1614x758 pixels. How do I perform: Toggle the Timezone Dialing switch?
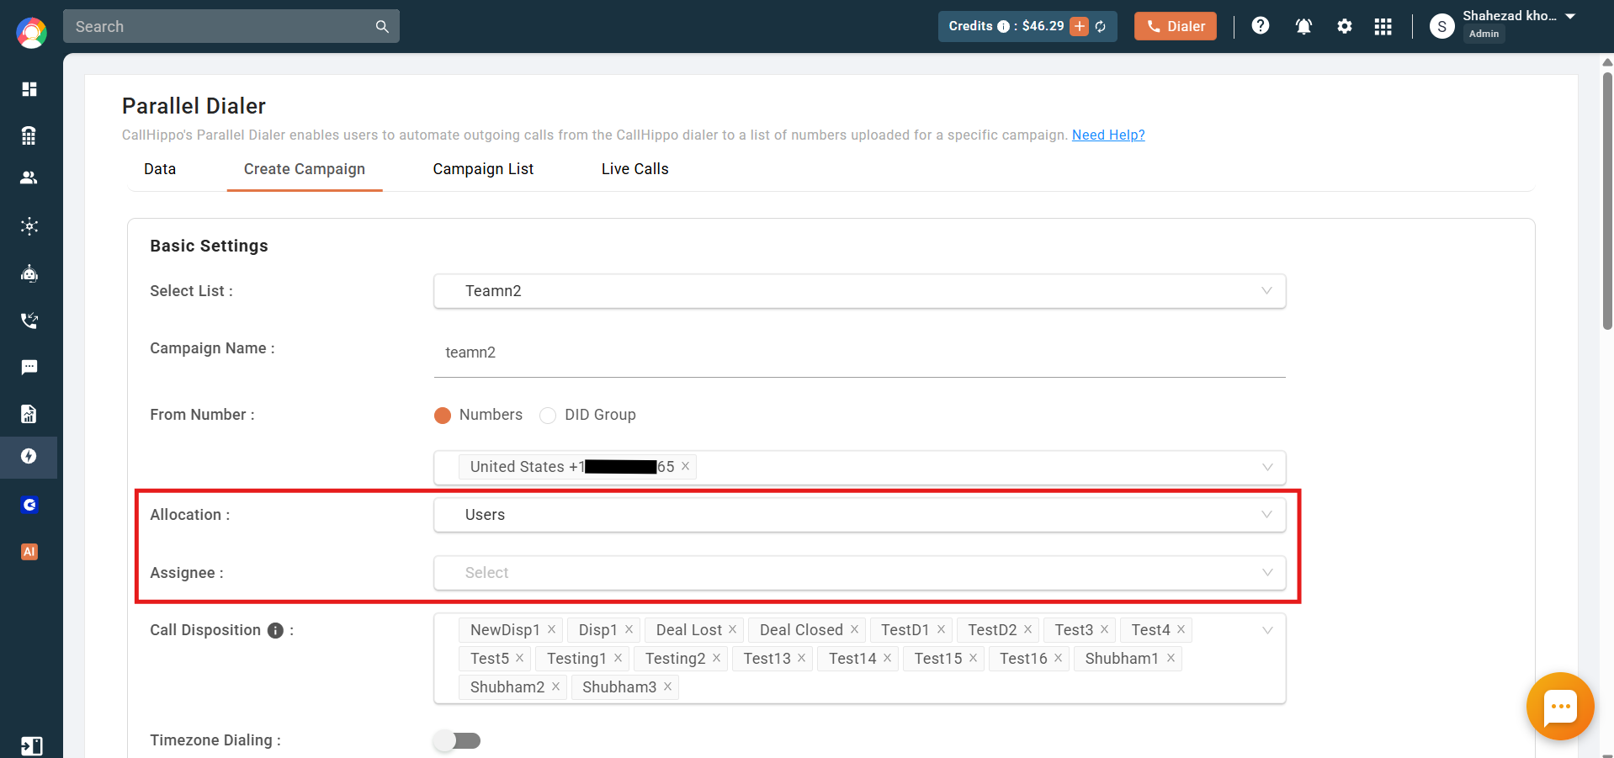coord(457,740)
